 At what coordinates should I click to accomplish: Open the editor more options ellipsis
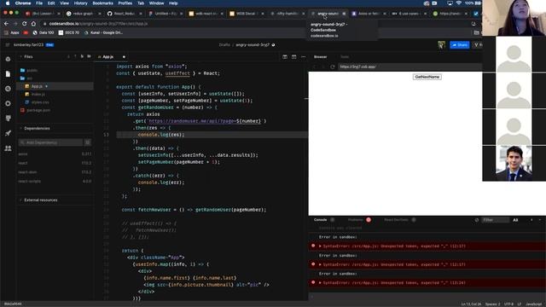click(x=304, y=57)
